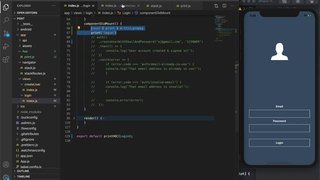Collapse the createUser folder
This screenshot has width=320, height=180.
tap(32, 84)
